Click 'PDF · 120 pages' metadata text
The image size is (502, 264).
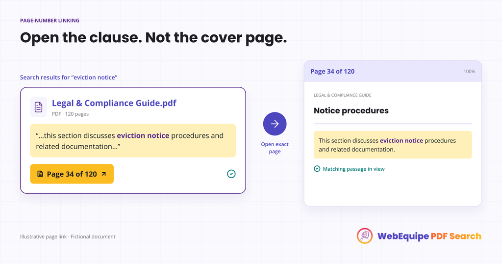71,114
